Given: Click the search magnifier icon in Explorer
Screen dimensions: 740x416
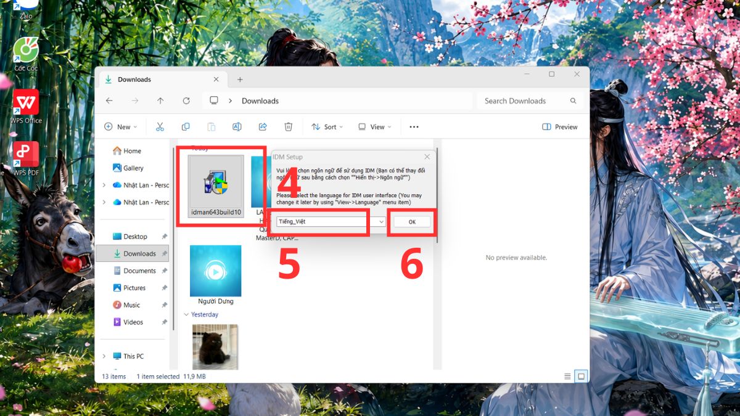Looking at the screenshot, I should 573,100.
